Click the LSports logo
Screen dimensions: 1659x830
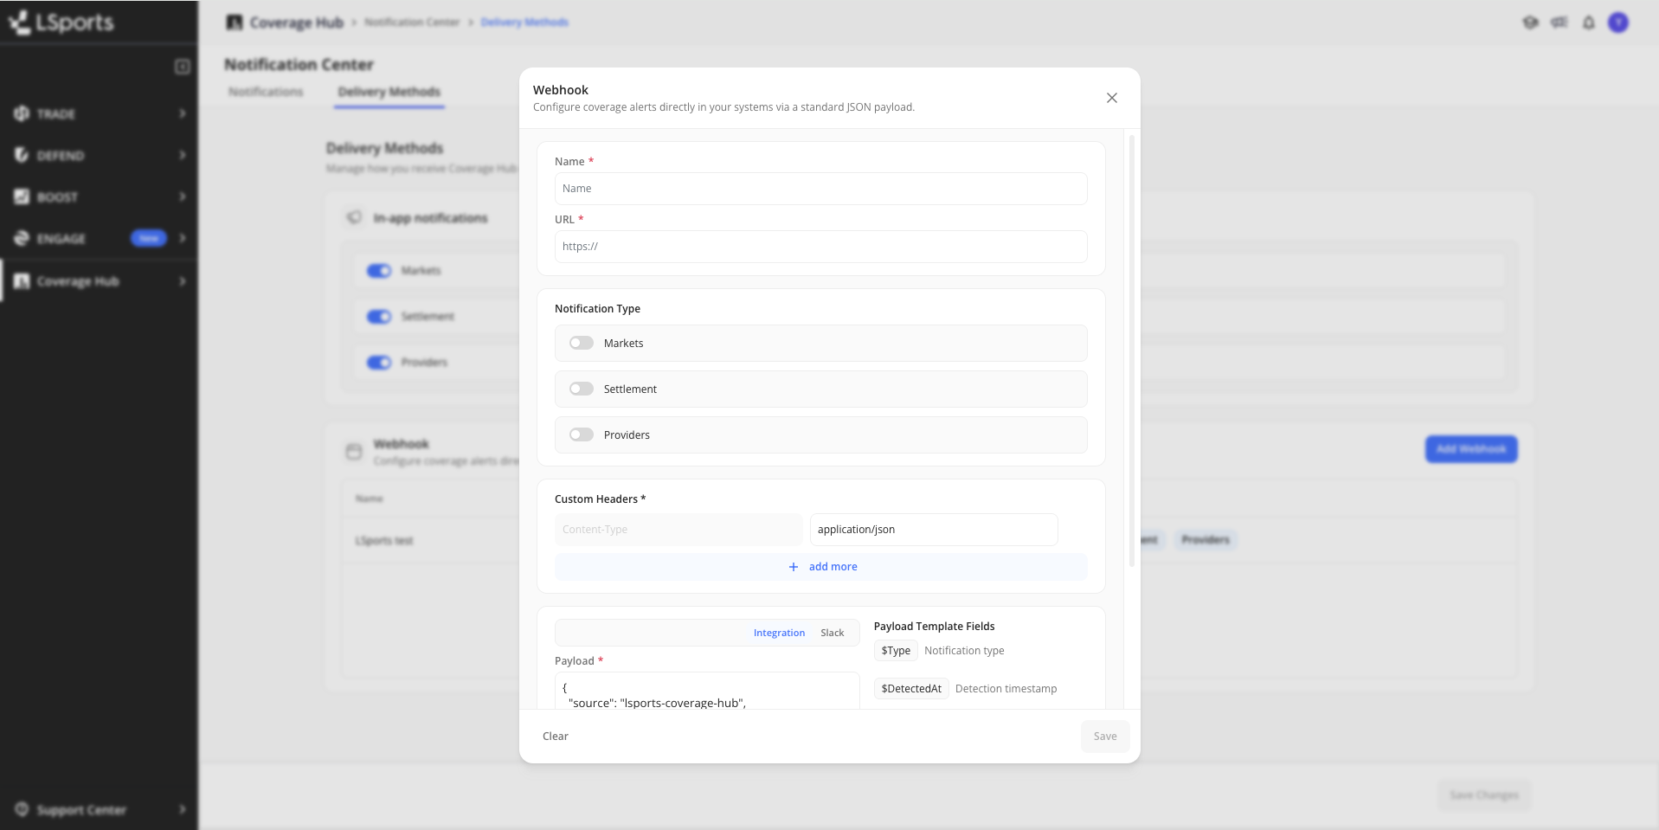(61, 22)
